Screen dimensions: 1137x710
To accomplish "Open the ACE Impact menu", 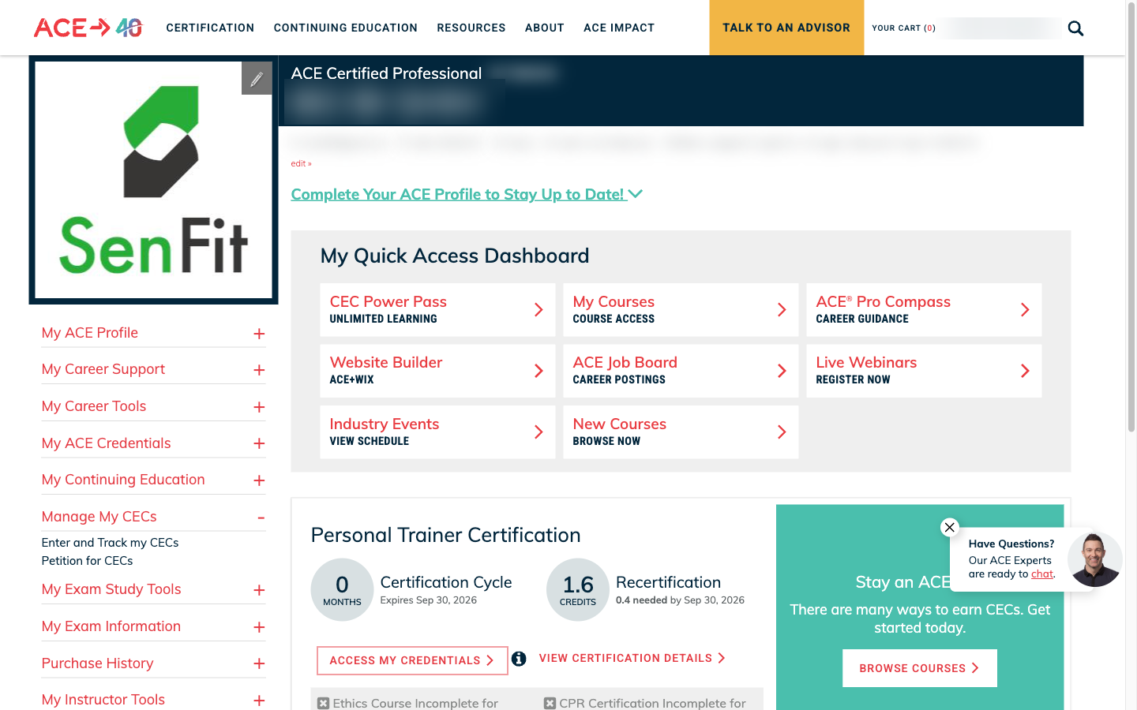I will tap(619, 28).
